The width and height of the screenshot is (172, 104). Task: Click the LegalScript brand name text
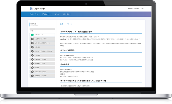[39, 9]
